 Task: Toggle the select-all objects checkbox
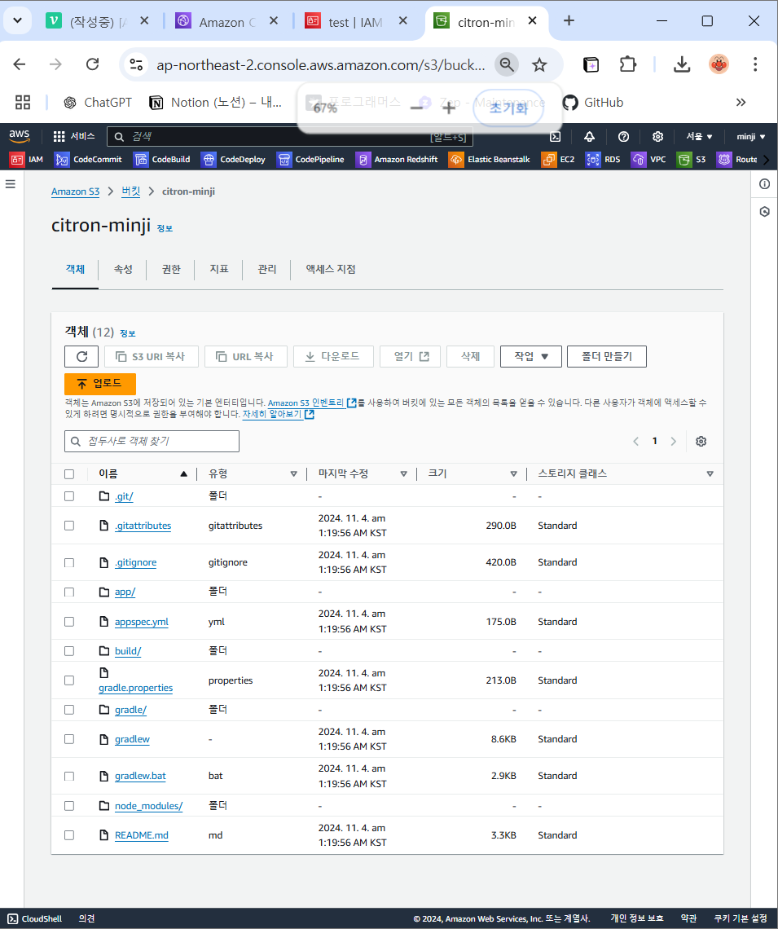(x=69, y=474)
